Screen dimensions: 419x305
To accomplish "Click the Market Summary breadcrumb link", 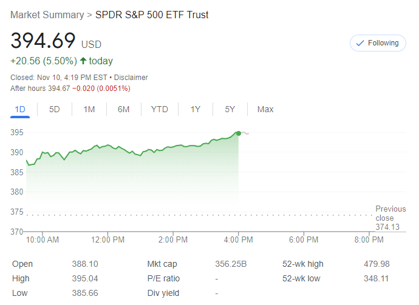I will [47, 15].
